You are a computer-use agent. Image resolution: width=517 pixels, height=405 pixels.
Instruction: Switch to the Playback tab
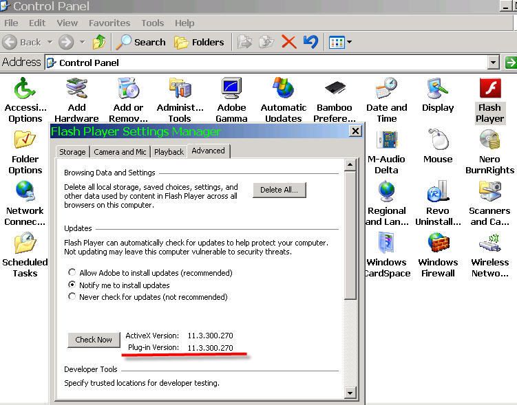tap(169, 152)
